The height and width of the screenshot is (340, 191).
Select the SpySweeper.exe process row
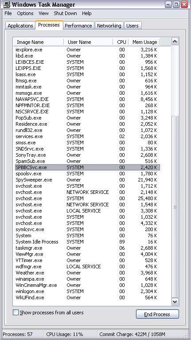[x=87, y=180]
